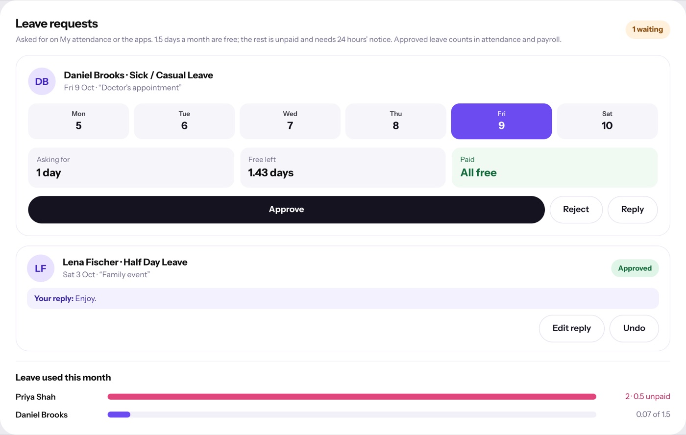Click the 'Paid All free' tile
Screen dimensions: 686x435
point(555,168)
